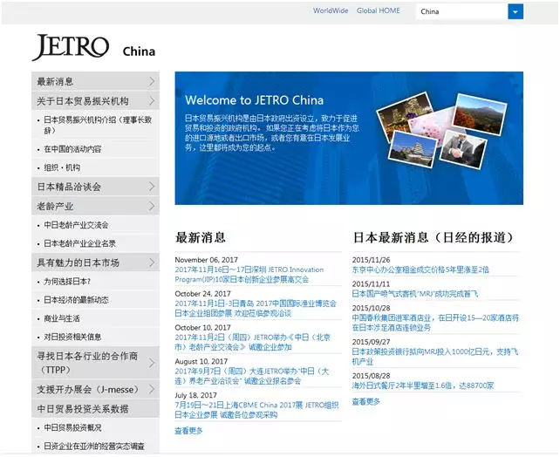Click the 寻找日本各行业的合作商 (TTPP) arrow
Image resolution: width=560 pixels, height=457 pixels.
pos(152,361)
